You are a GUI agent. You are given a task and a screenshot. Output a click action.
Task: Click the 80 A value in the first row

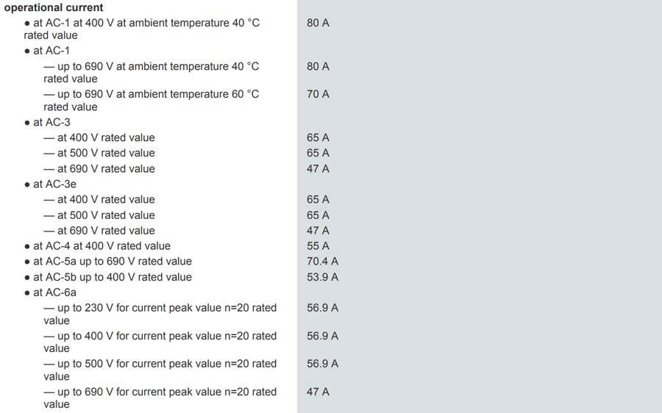click(318, 23)
